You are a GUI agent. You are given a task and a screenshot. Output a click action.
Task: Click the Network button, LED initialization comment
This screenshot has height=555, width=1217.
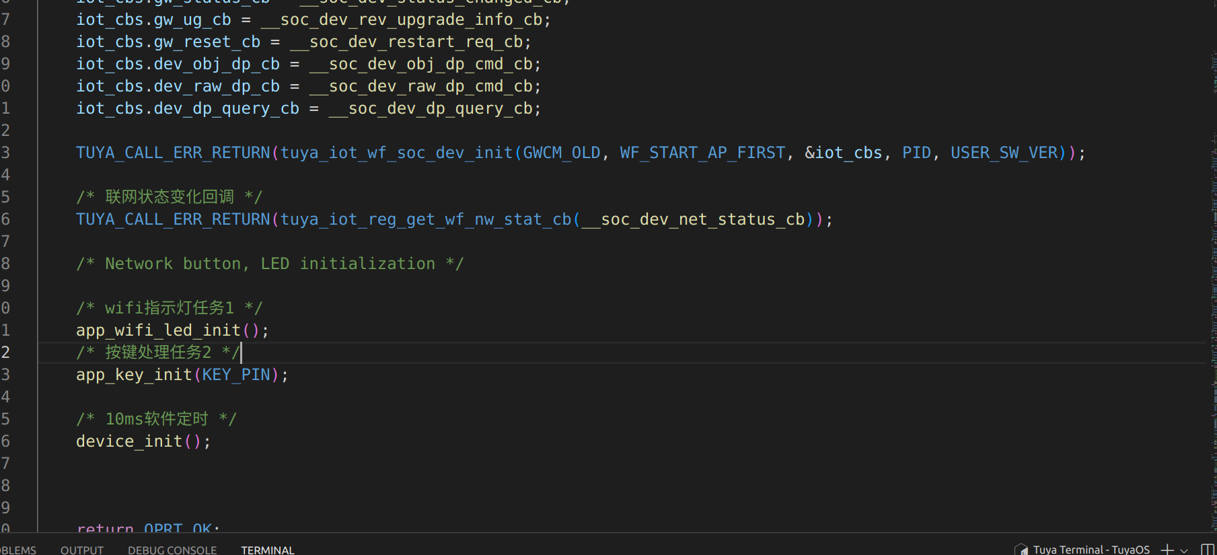click(269, 264)
